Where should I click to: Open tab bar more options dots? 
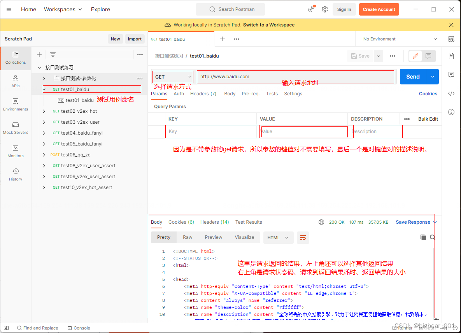tap(237, 39)
